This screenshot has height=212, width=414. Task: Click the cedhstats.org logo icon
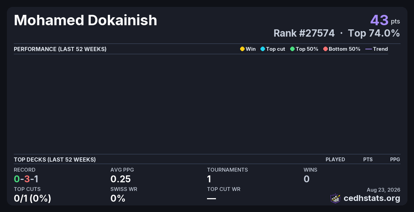[335, 198]
